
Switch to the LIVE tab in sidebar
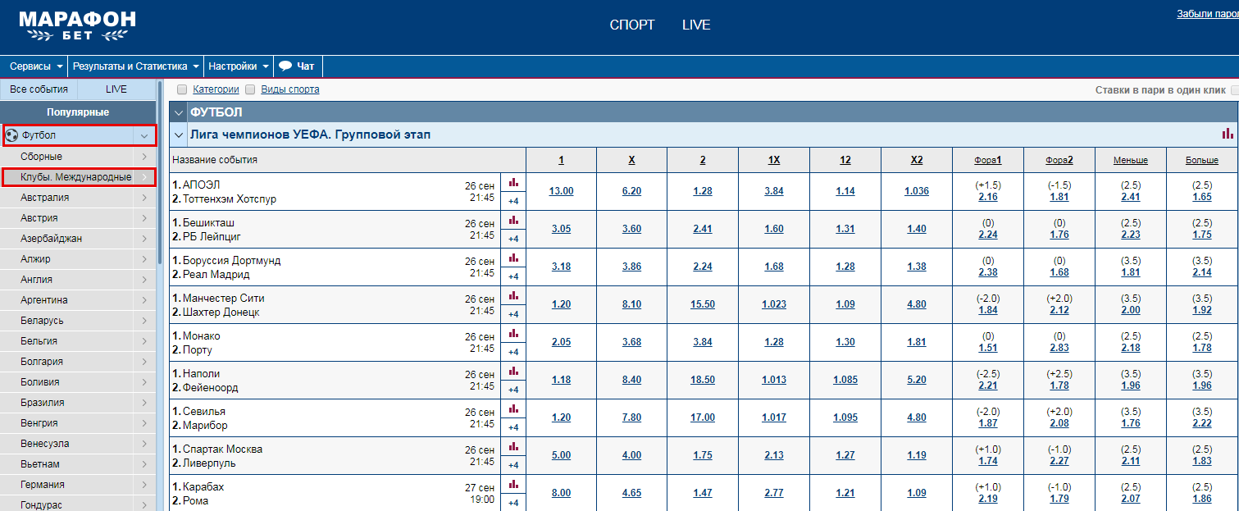pos(116,89)
